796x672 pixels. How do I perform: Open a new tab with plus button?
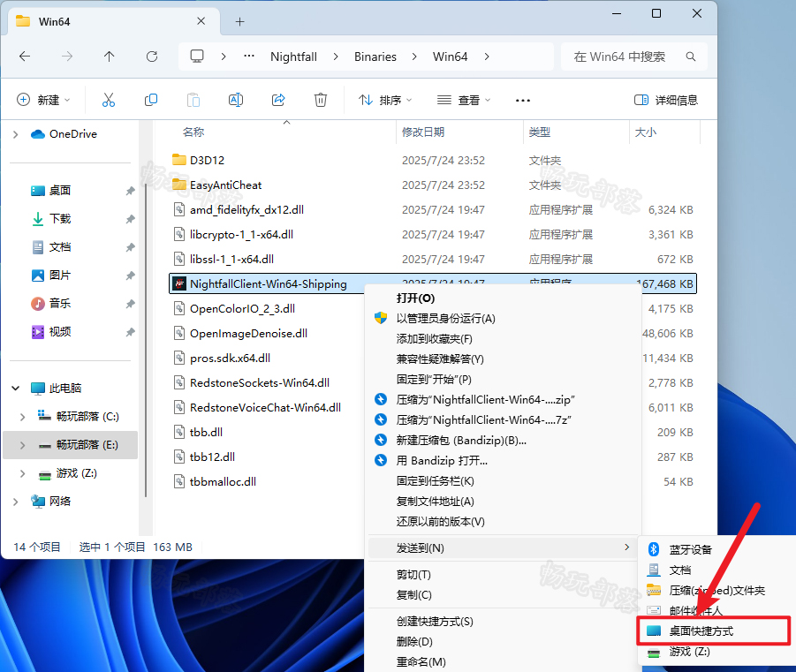pyautogui.click(x=240, y=21)
